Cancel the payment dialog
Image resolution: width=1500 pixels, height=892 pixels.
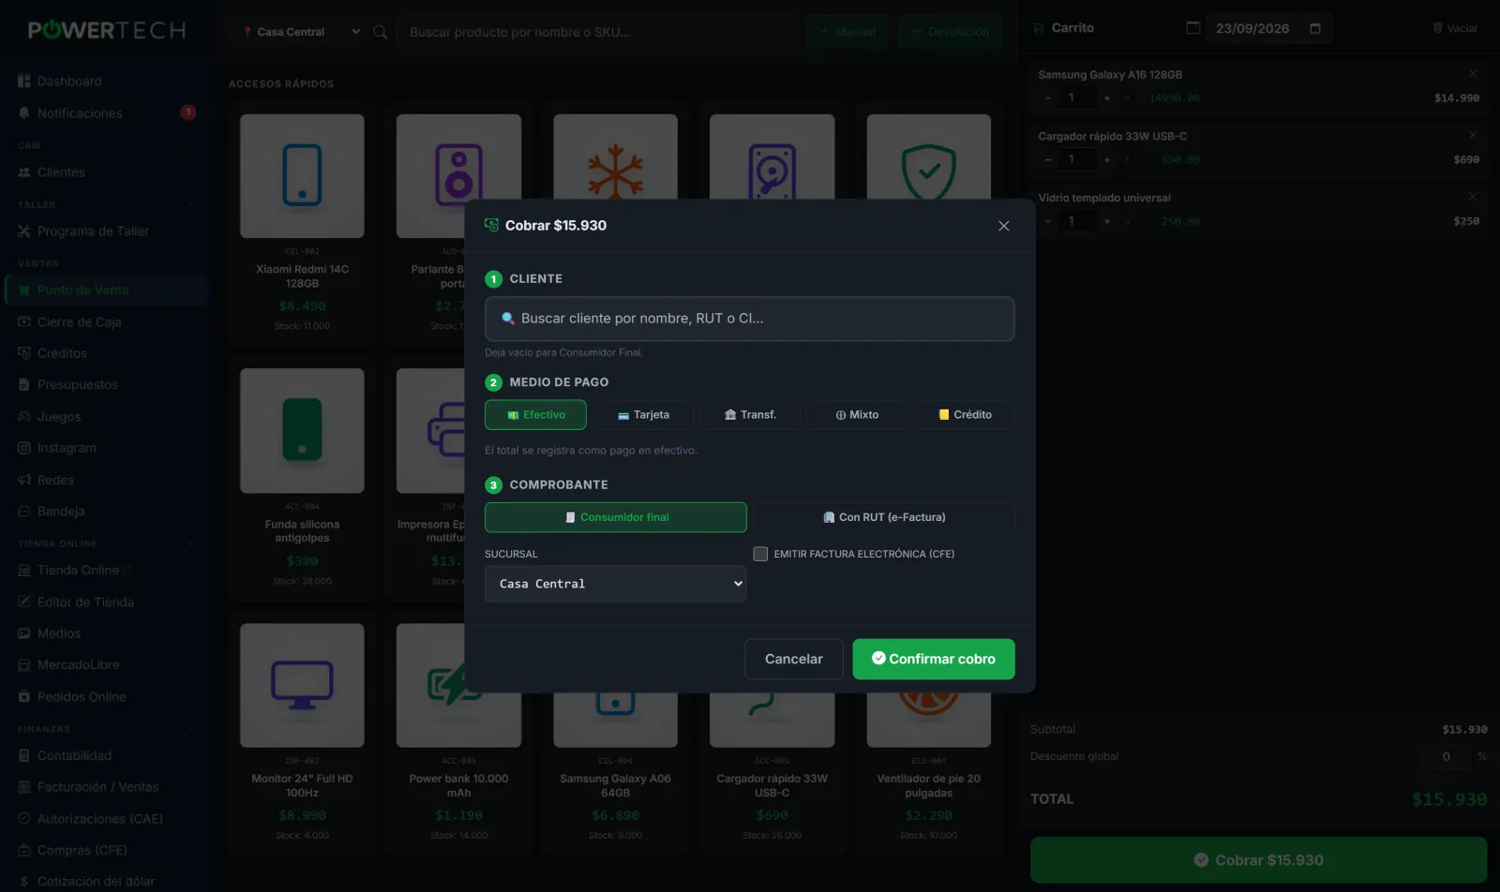(x=794, y=659)
